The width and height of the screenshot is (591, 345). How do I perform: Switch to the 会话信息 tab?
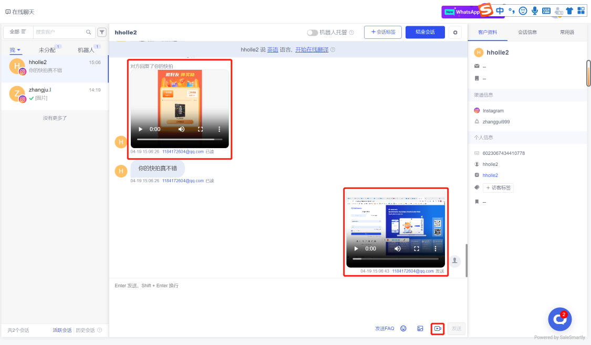coord(527,32)
